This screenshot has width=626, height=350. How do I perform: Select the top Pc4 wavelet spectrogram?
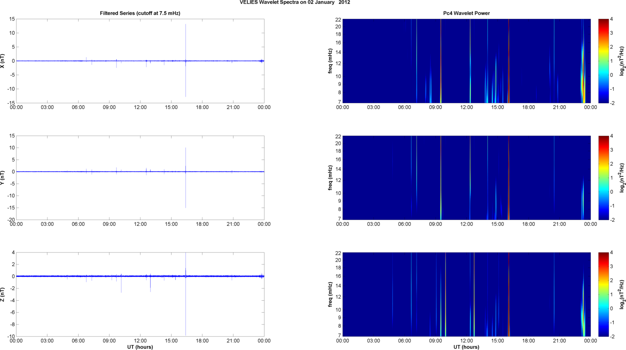(x=466, y=61)
